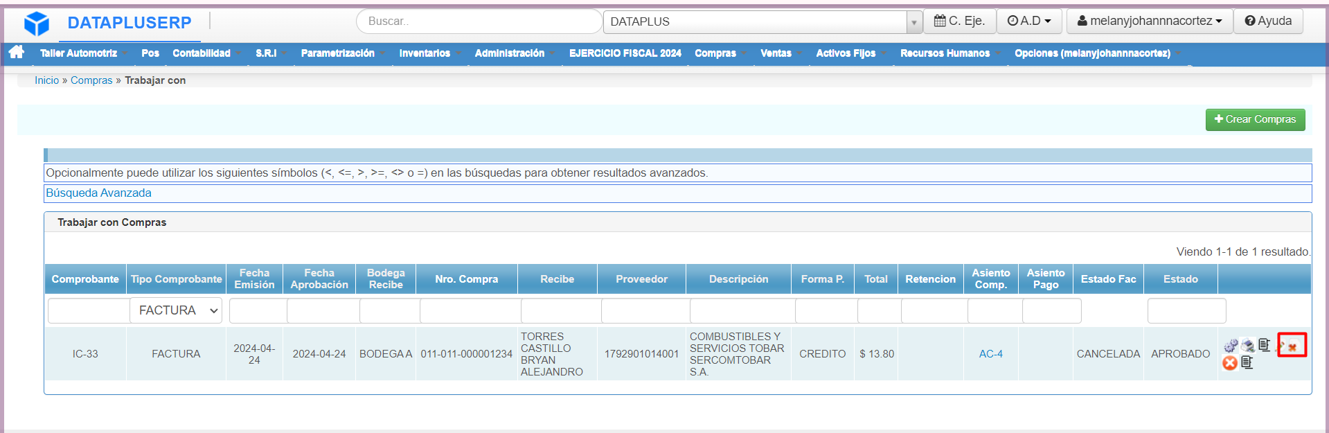This screenshot has width=1329, height=433.
Task: Follow the Inicio breadcrumb link
Action: point(47,80)
